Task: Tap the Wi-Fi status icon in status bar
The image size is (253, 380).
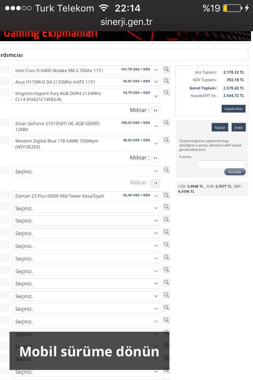Action: [104, 8]
